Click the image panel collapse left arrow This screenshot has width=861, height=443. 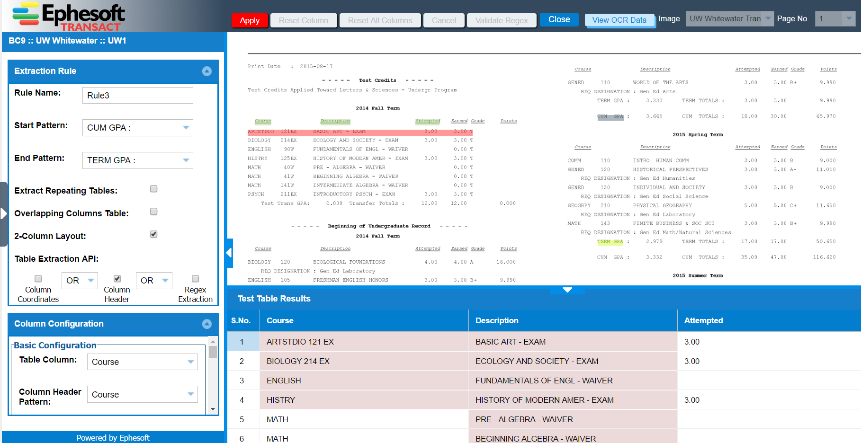(x=230, y=253)
